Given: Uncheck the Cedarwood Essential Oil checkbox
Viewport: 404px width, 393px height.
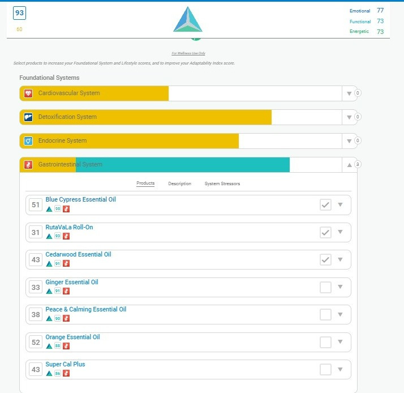Looking at the screenshot, I should coord(325,260).
